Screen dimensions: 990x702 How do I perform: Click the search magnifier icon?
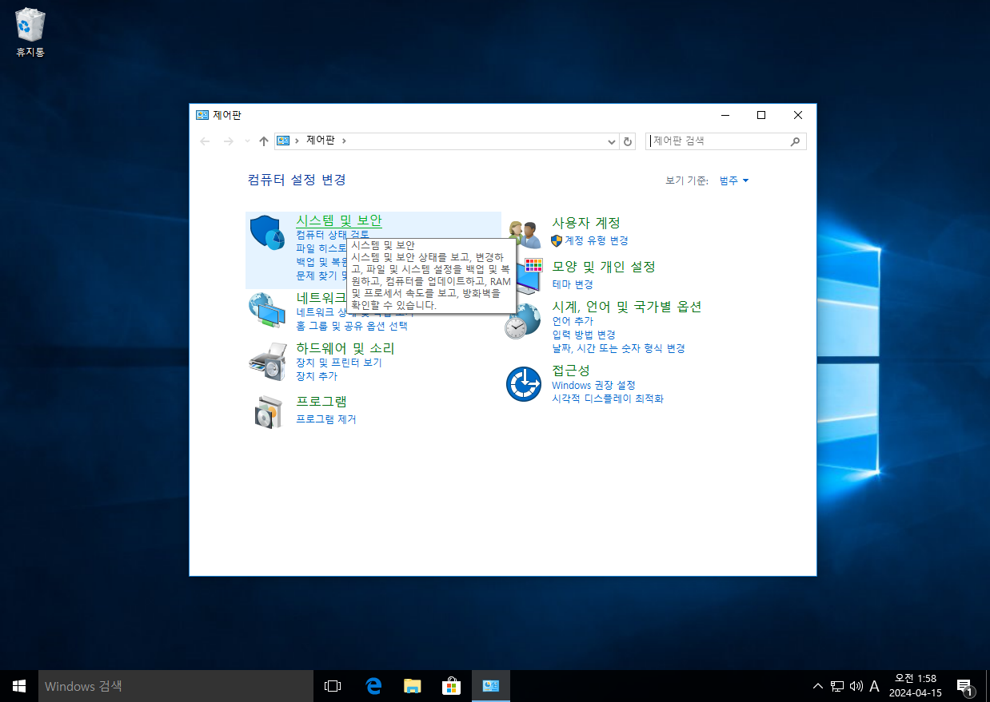795,141
